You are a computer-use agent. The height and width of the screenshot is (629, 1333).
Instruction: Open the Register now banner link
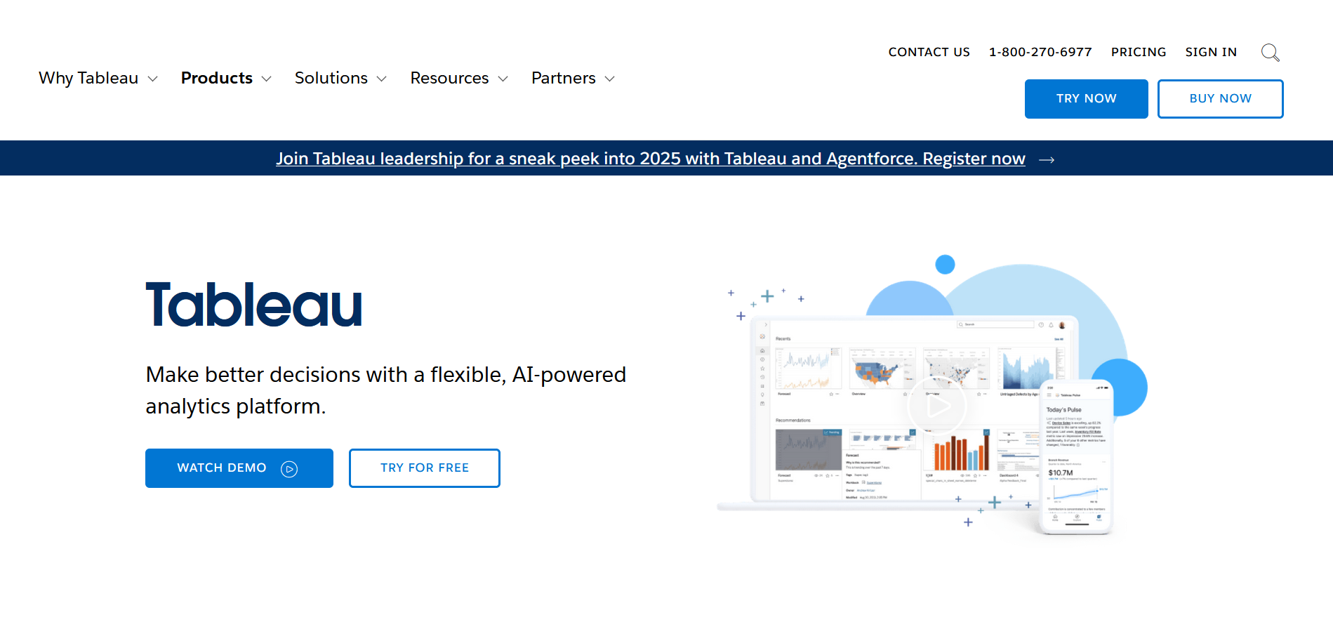point(650,159)
